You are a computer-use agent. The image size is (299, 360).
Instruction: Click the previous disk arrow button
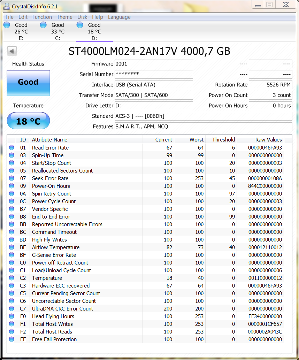[x=12, y=51]
